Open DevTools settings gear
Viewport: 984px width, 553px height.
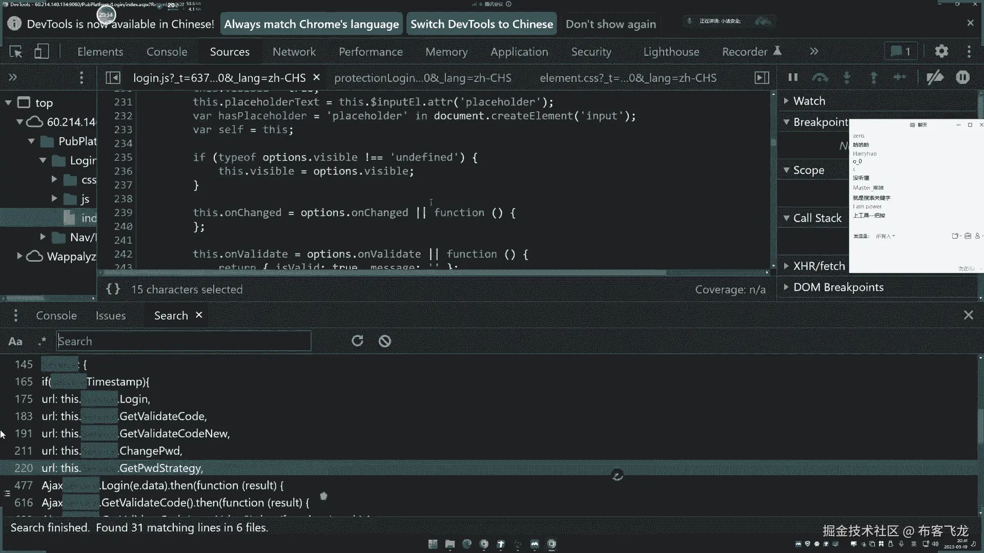point(941,51)
